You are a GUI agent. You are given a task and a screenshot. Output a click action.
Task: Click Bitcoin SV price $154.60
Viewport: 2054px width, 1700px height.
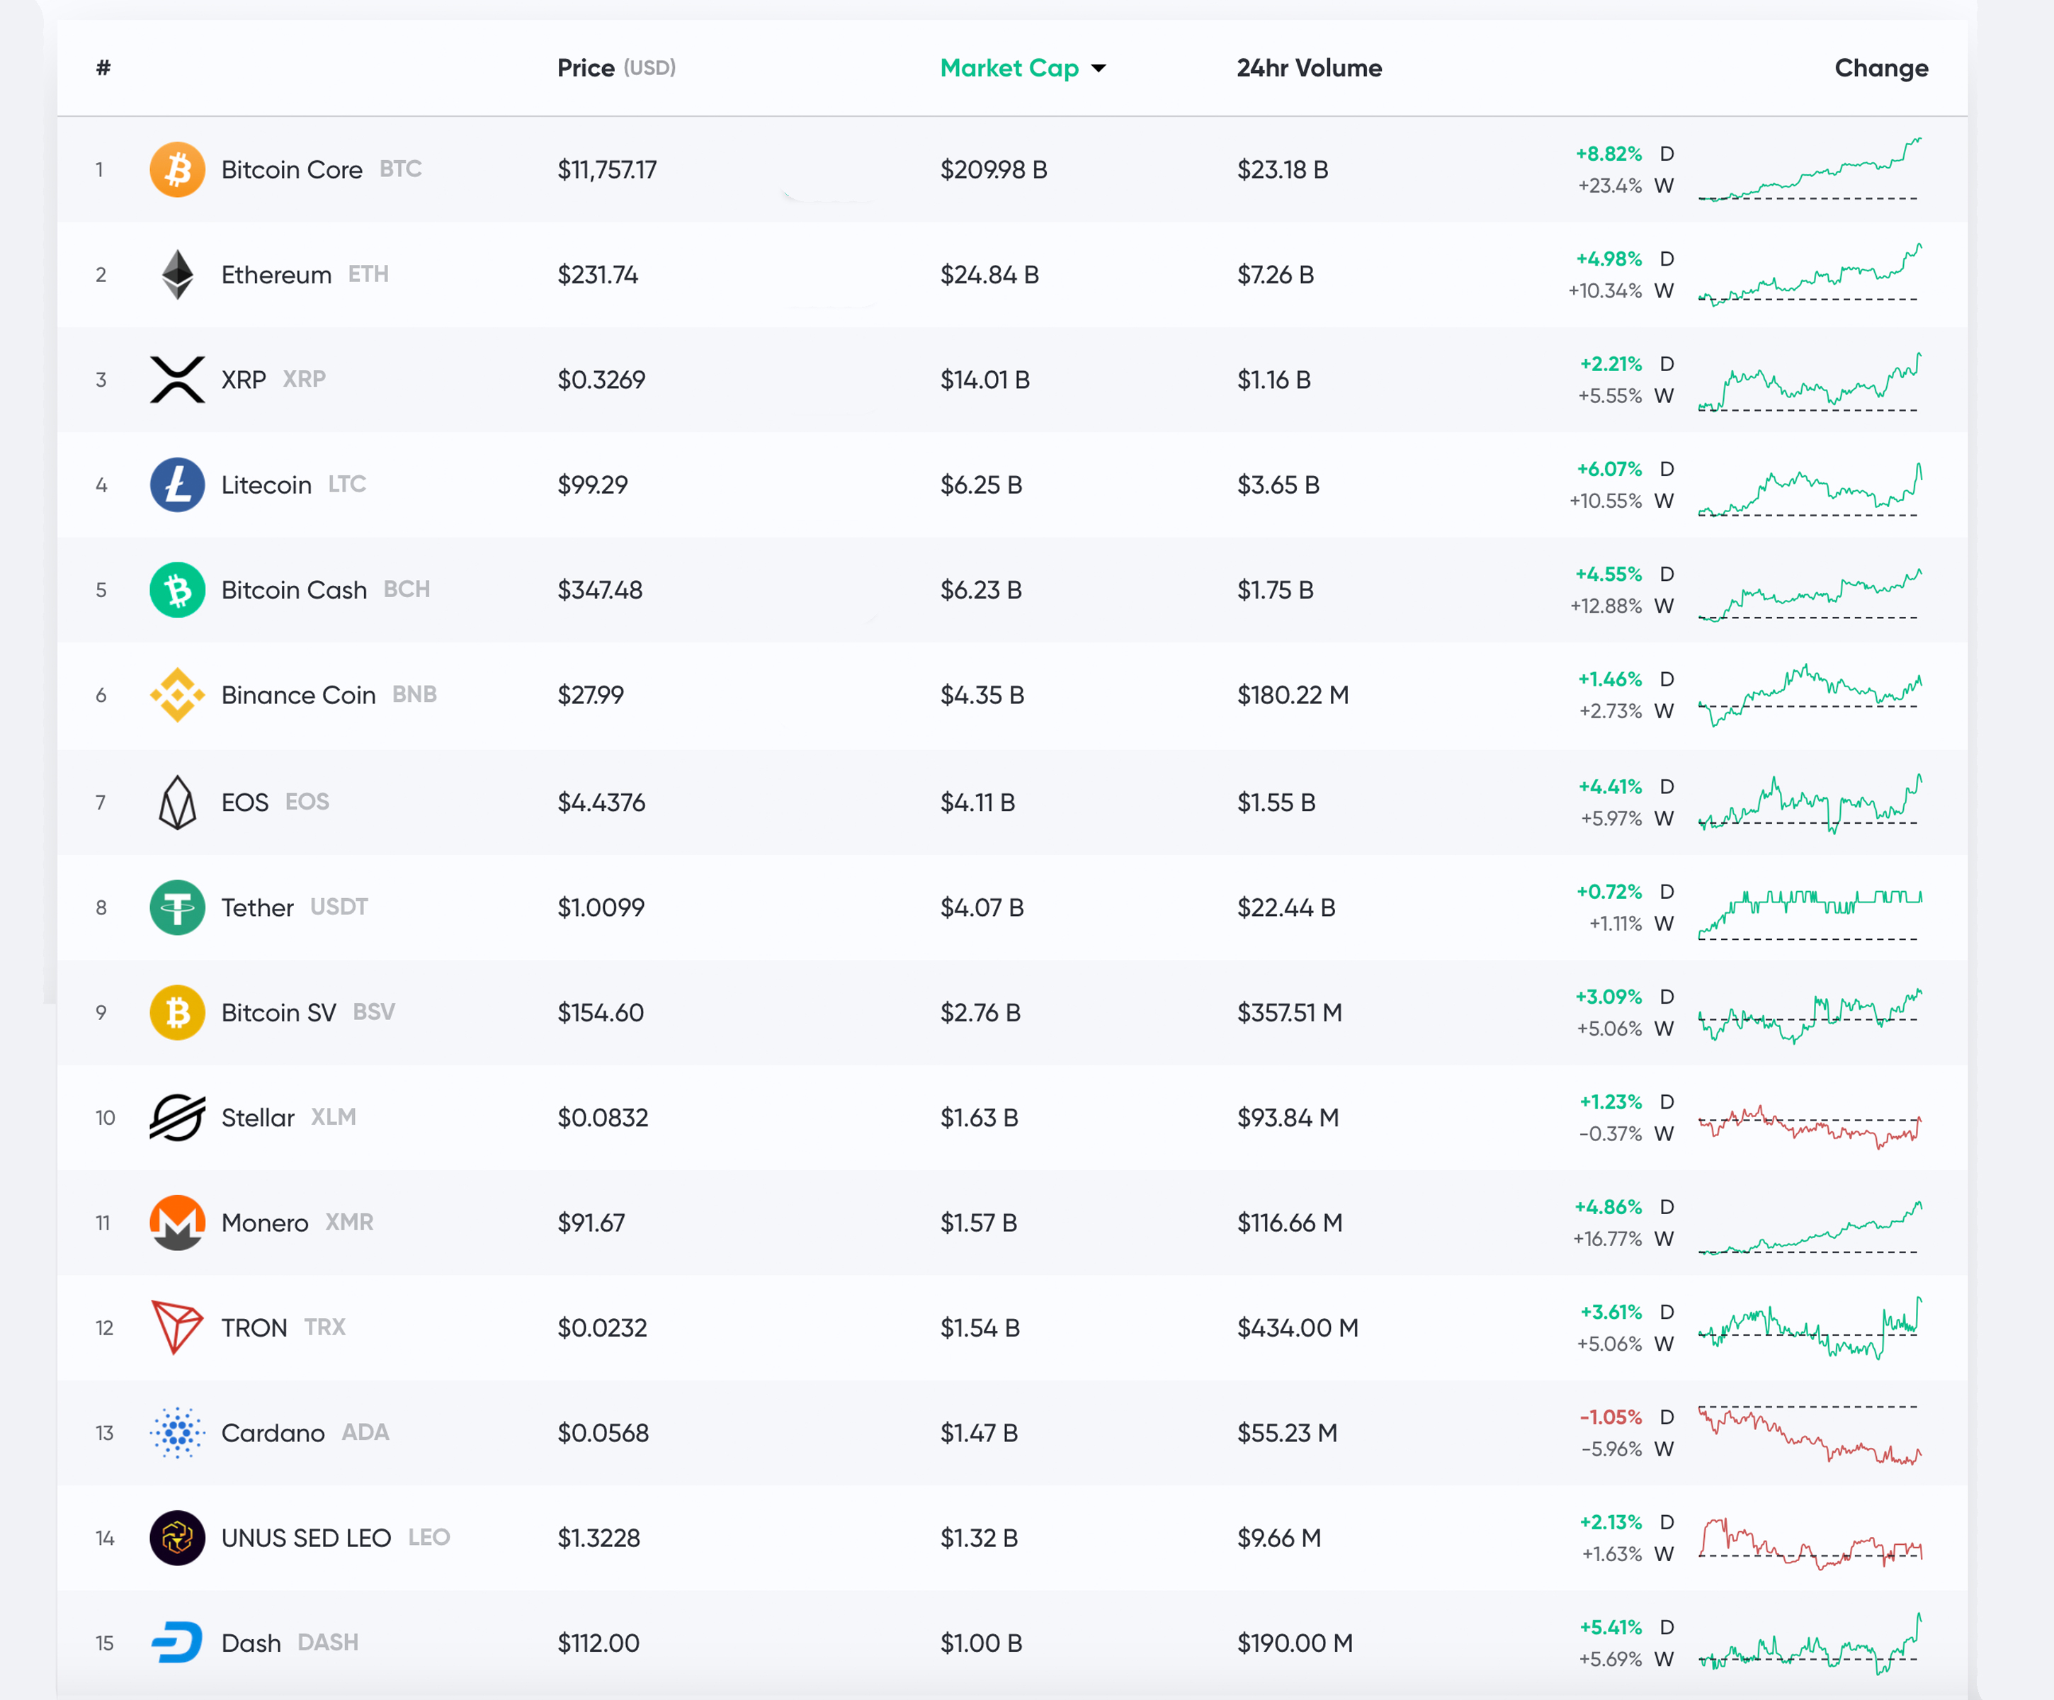pos(601,1014)
